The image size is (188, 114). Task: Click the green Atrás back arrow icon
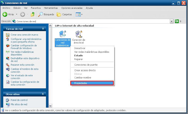(5, 14)
